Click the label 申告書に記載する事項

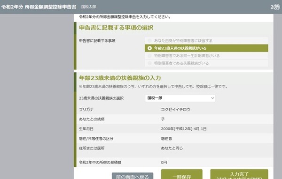(x=97, y=41)
